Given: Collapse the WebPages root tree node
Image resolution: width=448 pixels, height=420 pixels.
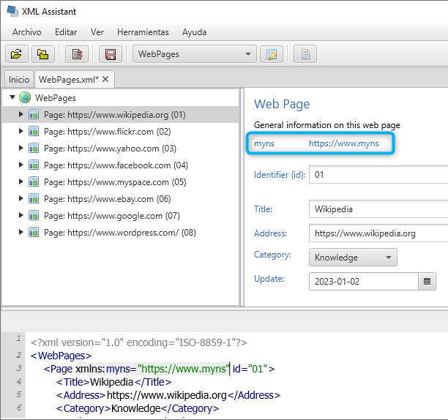Looking at the screenshot, I should [12, 97].
